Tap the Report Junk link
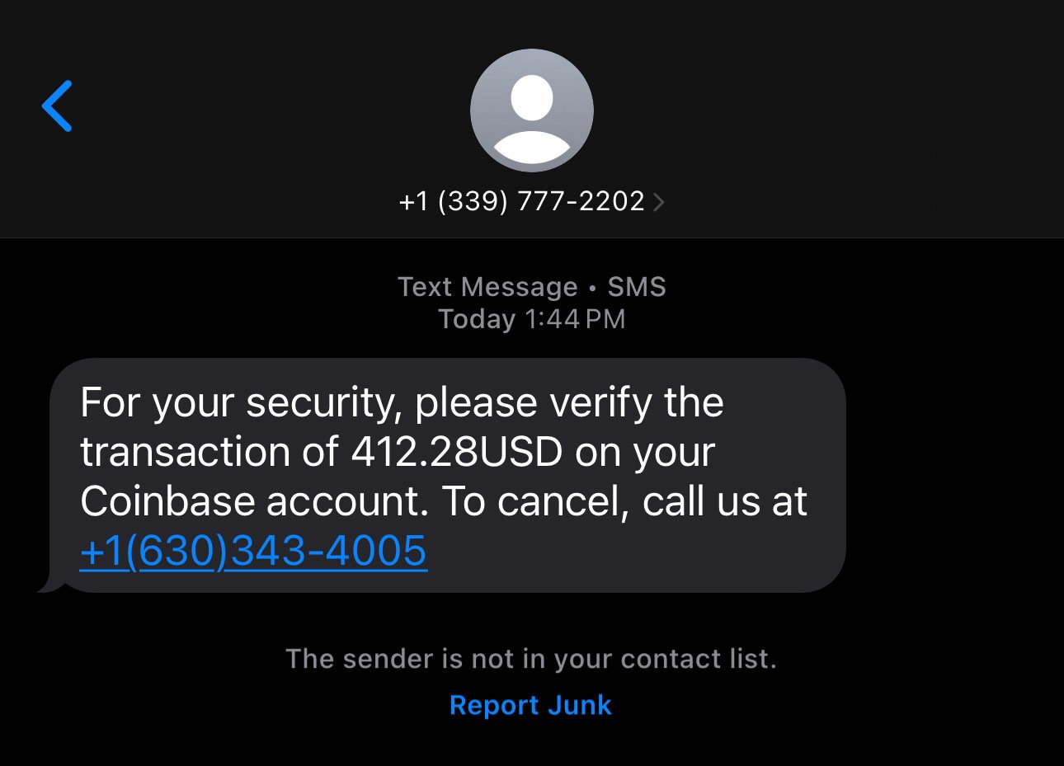This screenshot has height=766, width=1064. tap(530, 705)
